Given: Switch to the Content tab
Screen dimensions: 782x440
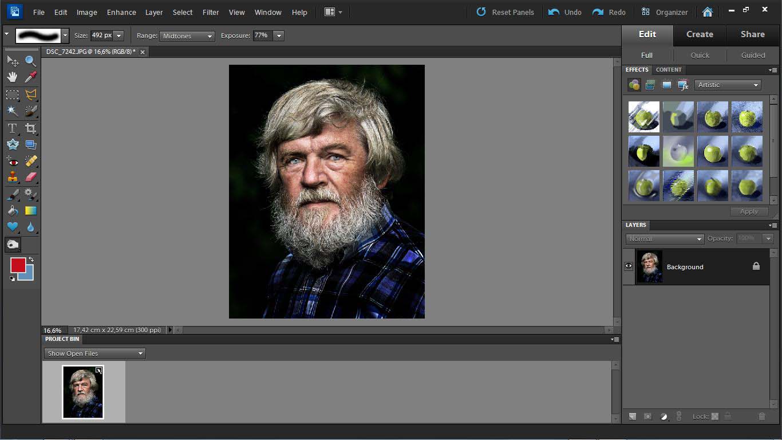Looking at the screenshot, I should [669, 69].
